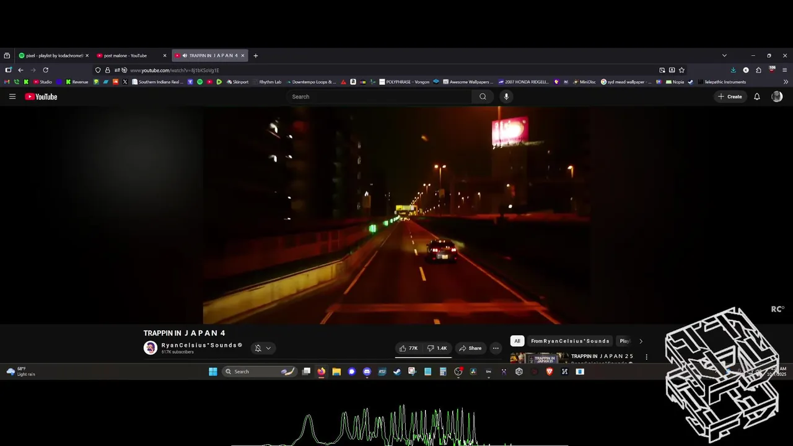This screenshot has width=793, height=446.
Task: Share the TRAPPIN IN JAPAN 4 video
Action: [470, 348]
